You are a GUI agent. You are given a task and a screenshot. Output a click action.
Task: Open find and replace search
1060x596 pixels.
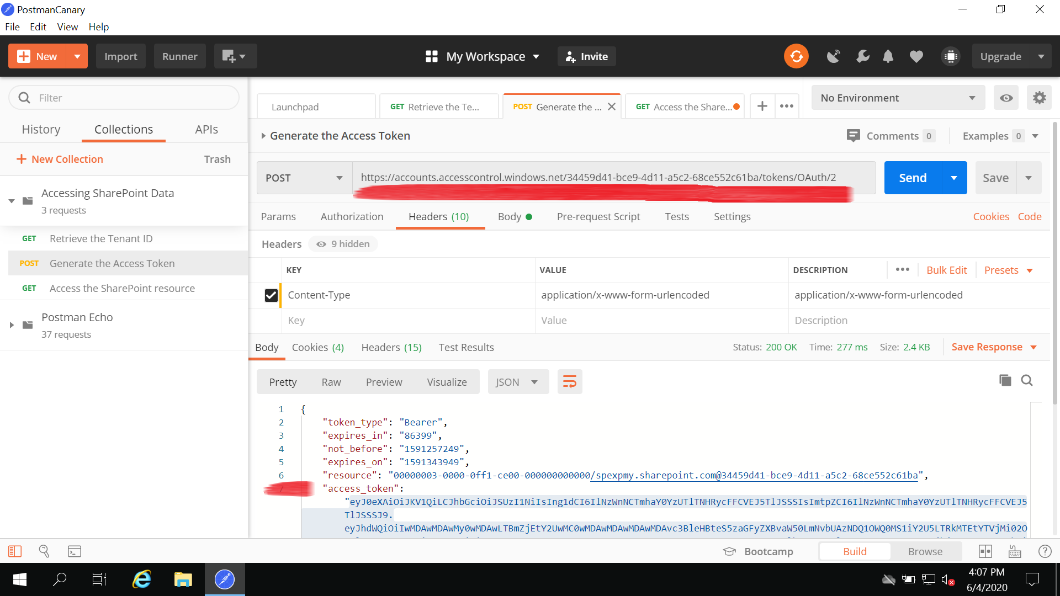[x=44, y=551]
